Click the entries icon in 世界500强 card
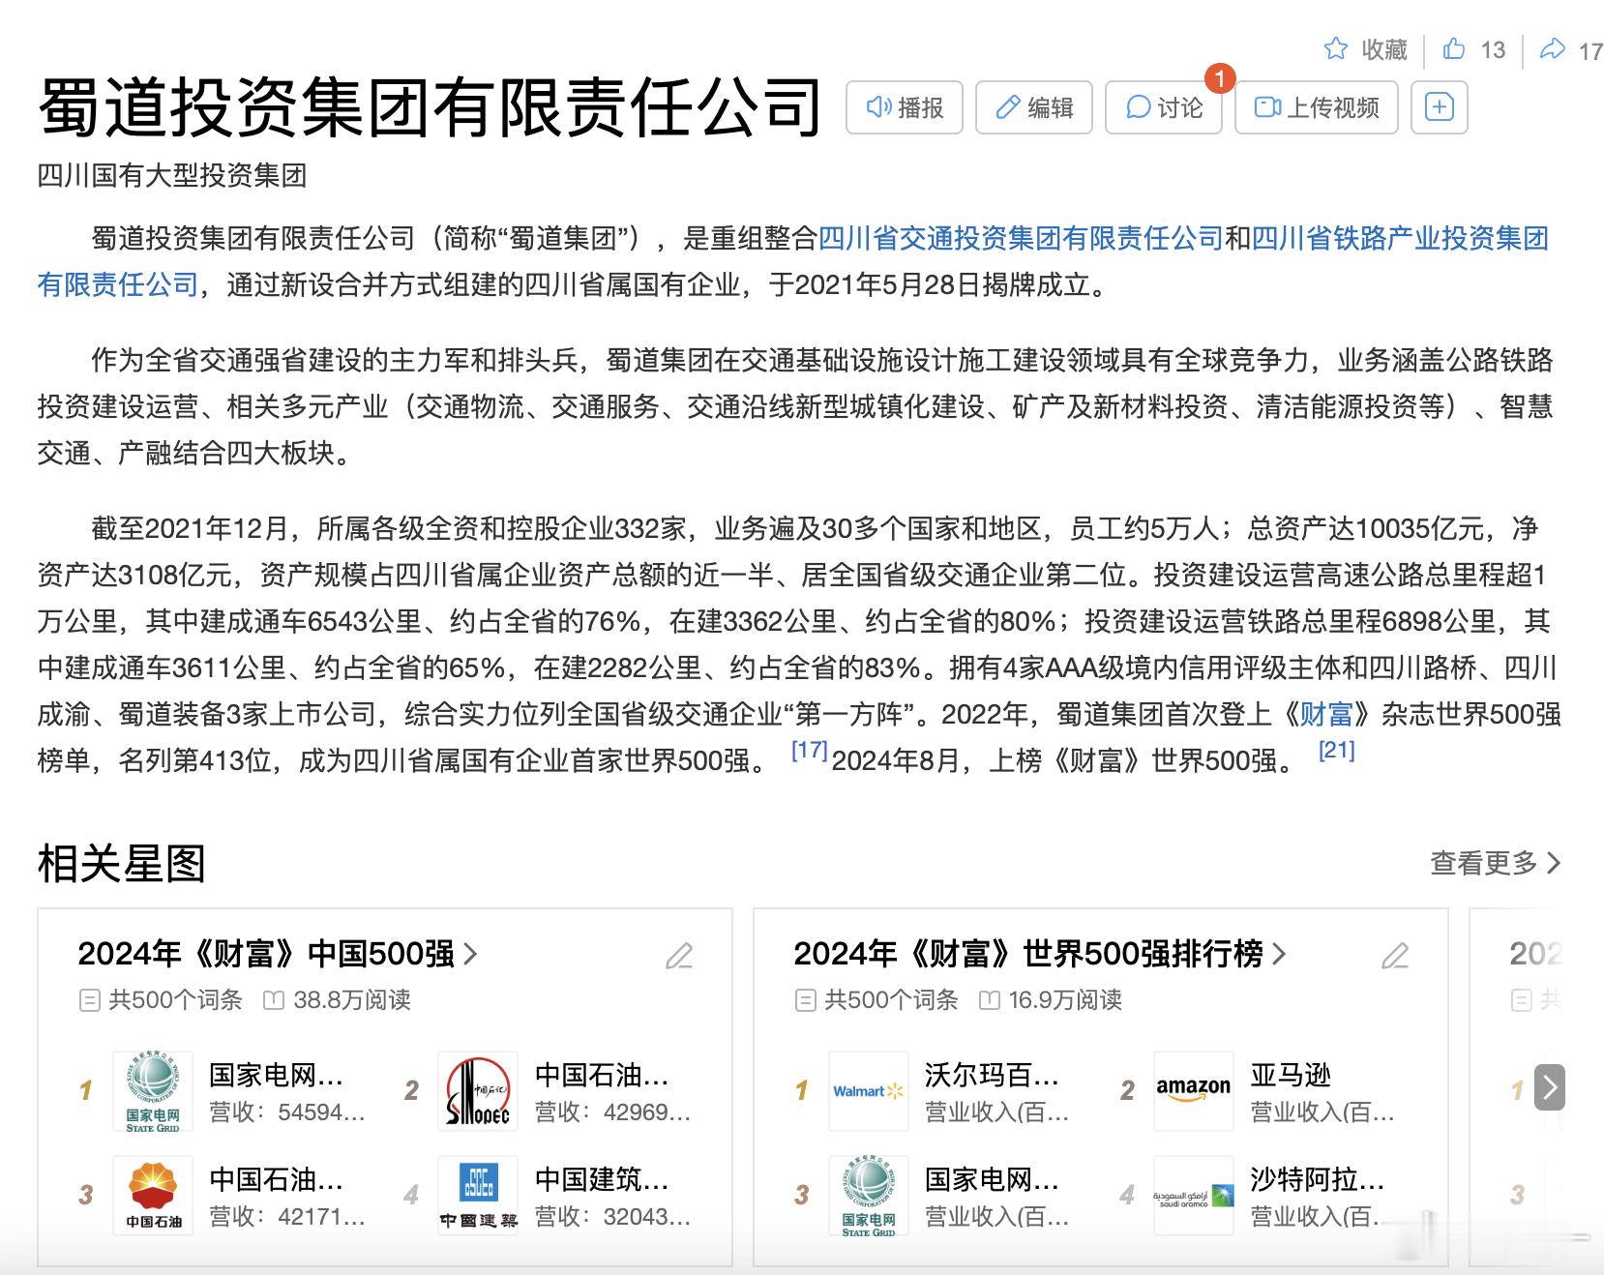 tap(805, 1000)
